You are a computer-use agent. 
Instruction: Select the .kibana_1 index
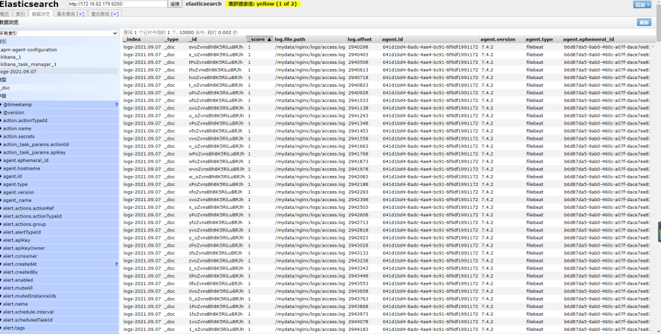[x=59, y=57]
